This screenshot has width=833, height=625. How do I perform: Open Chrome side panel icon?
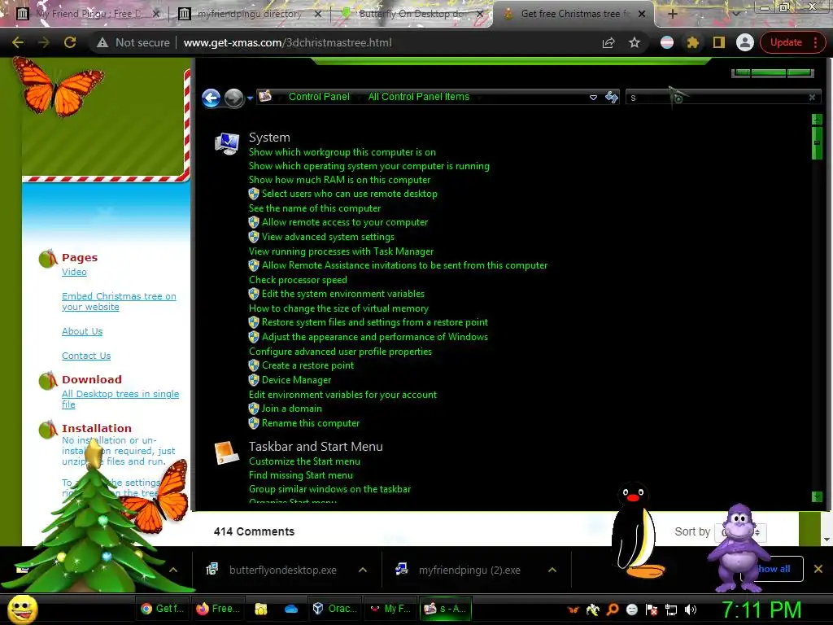tap(719, 42)
